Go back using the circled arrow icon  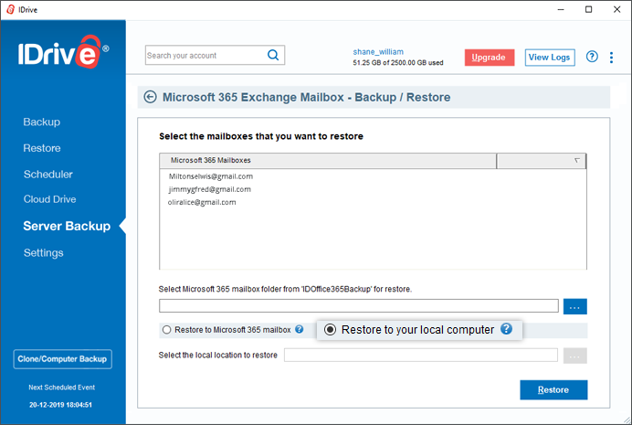[x=151, y=97]
